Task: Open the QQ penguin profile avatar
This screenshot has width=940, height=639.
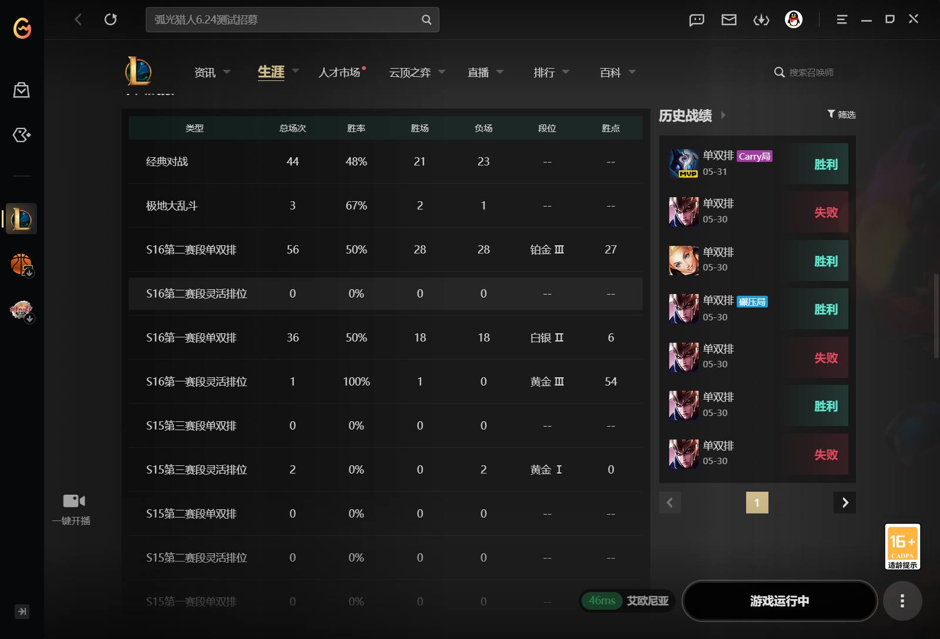Action: [794, 19]
